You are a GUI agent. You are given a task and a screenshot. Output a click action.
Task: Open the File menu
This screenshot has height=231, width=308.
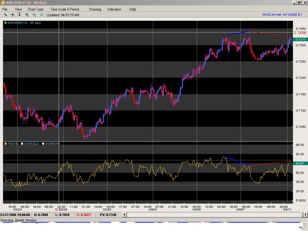coord(5,9)
